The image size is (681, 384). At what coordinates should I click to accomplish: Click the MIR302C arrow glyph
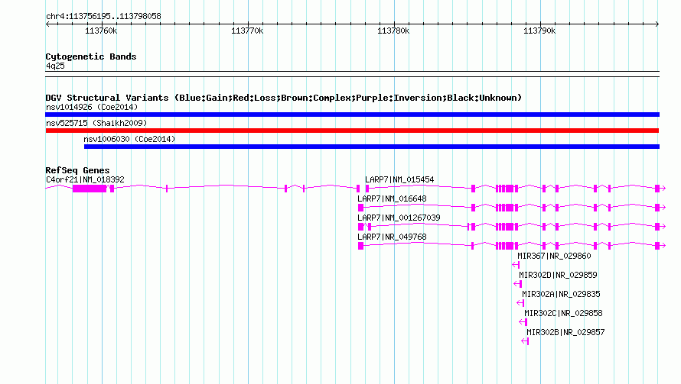pos(523,321)
